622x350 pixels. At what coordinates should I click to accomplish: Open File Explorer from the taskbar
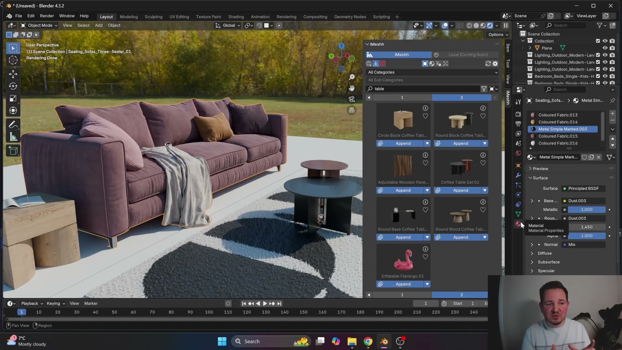352,341
